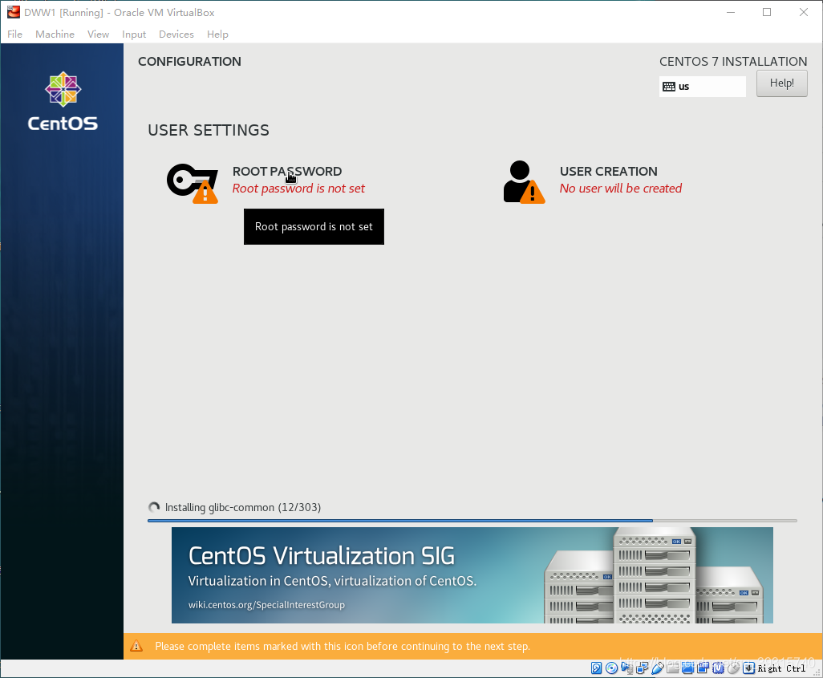
Task: Click the CentOS Virtualization SIG banner
Action: point(472,575)
